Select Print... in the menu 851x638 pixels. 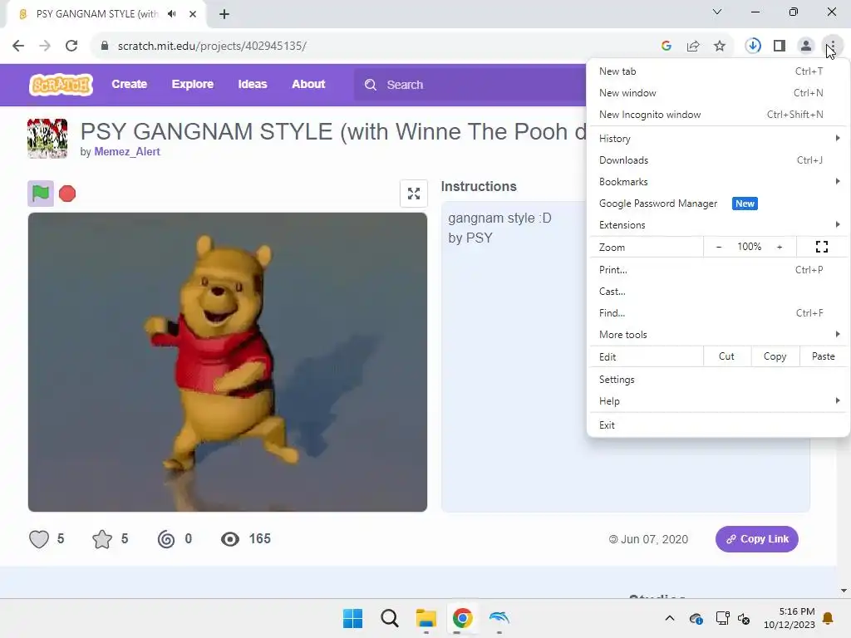tap(718, 270)
